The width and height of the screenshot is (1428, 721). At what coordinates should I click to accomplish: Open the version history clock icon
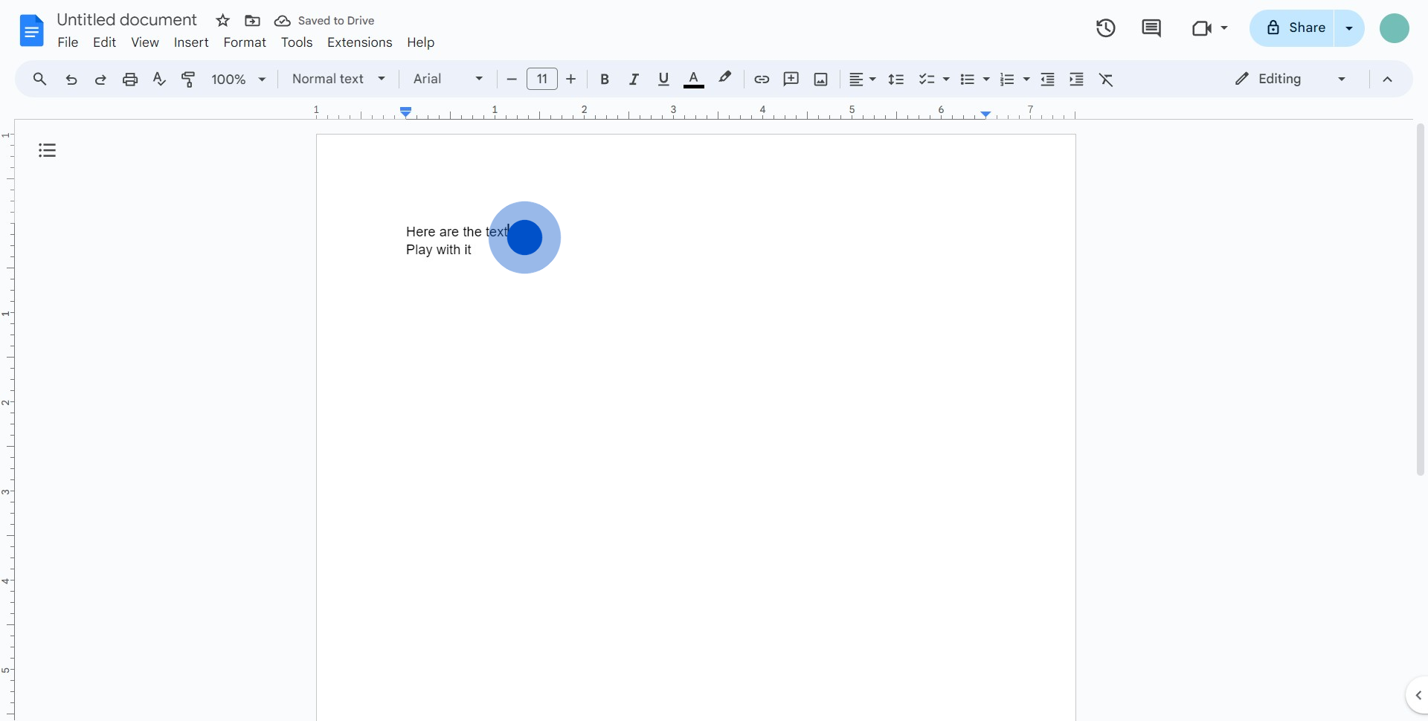tap(1105, 28)
